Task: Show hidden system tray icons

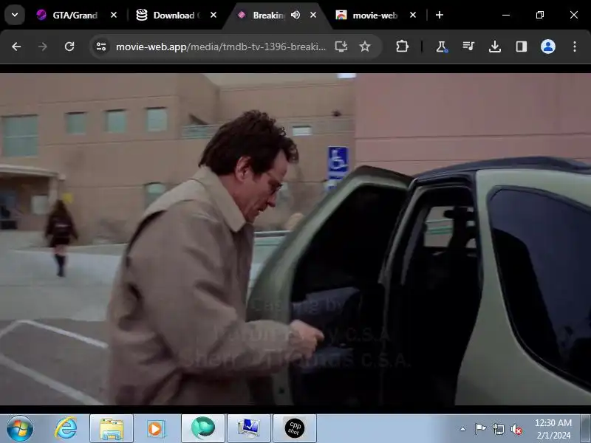Action: coord(463,429)
